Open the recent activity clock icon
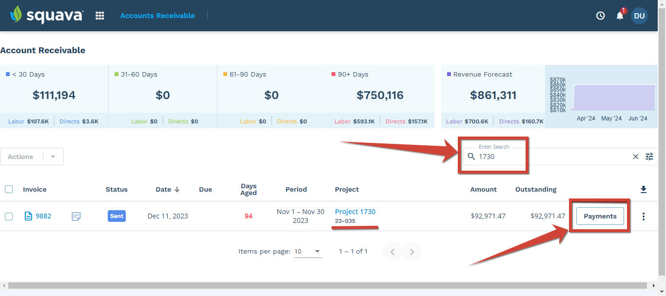This screenshot has width=666, height=296. [600, 16]
